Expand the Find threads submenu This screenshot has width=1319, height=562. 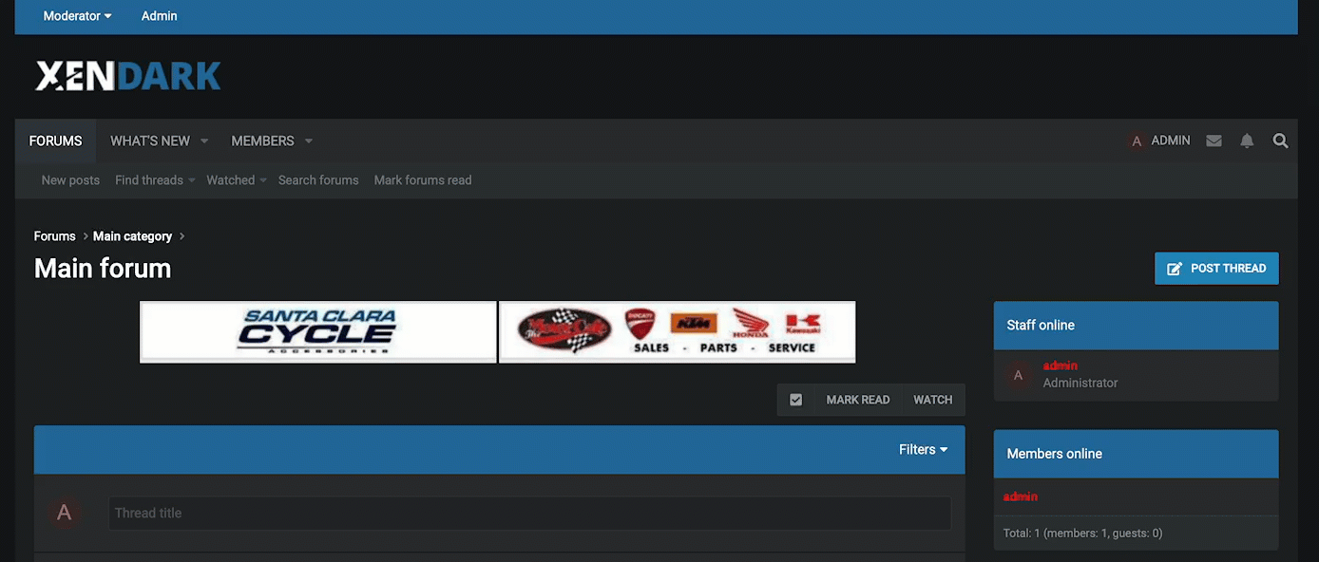[191, 180]
